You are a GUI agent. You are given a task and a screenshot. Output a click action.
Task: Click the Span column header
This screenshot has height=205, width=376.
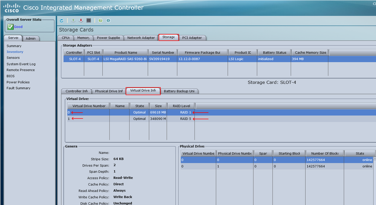point(263,153)
